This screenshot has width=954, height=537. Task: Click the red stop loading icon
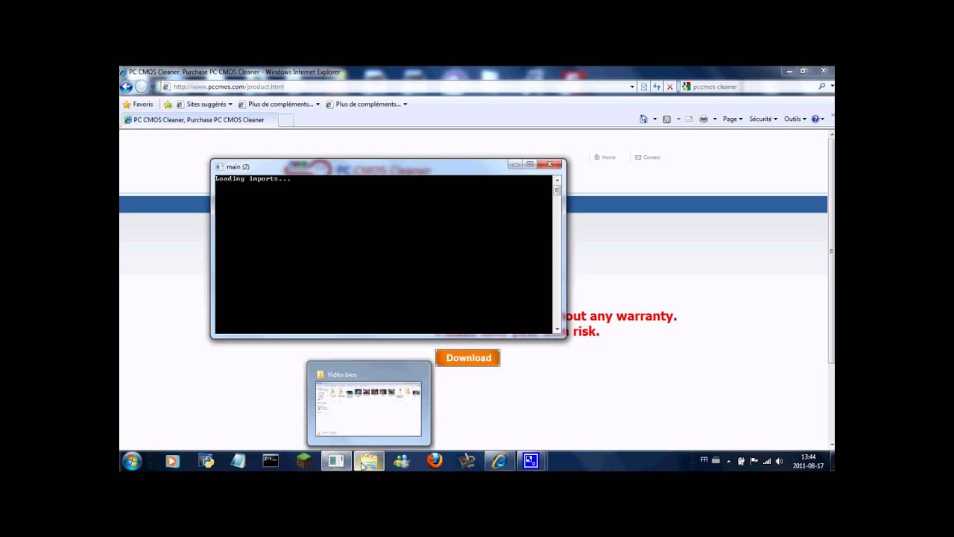point(669,87)
